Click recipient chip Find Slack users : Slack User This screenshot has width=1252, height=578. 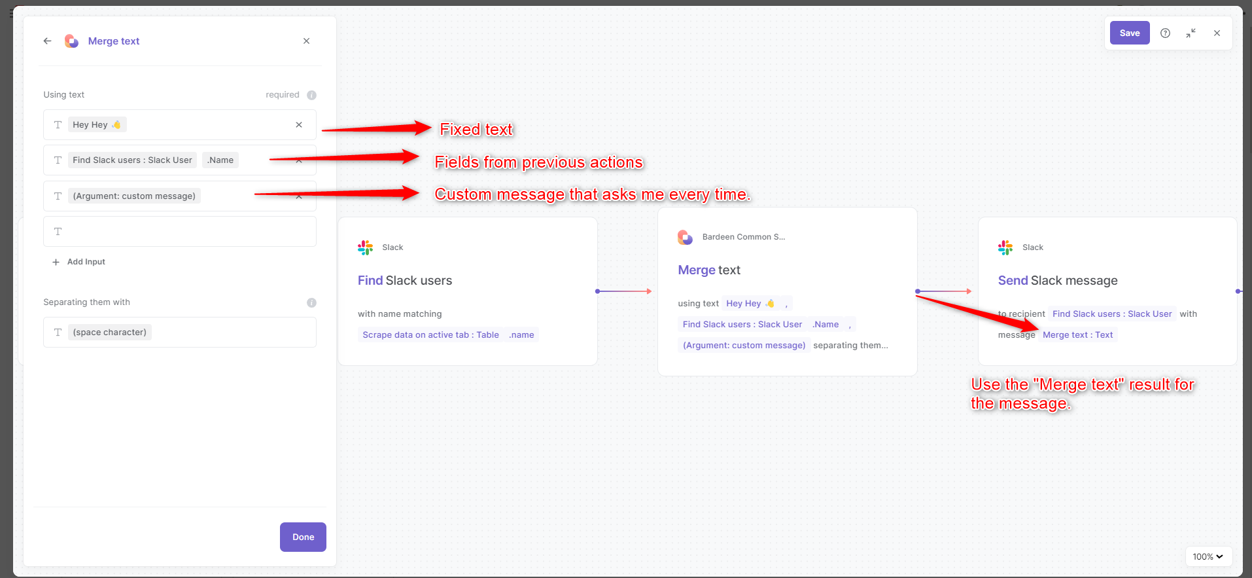click(x=1112, y=314)
